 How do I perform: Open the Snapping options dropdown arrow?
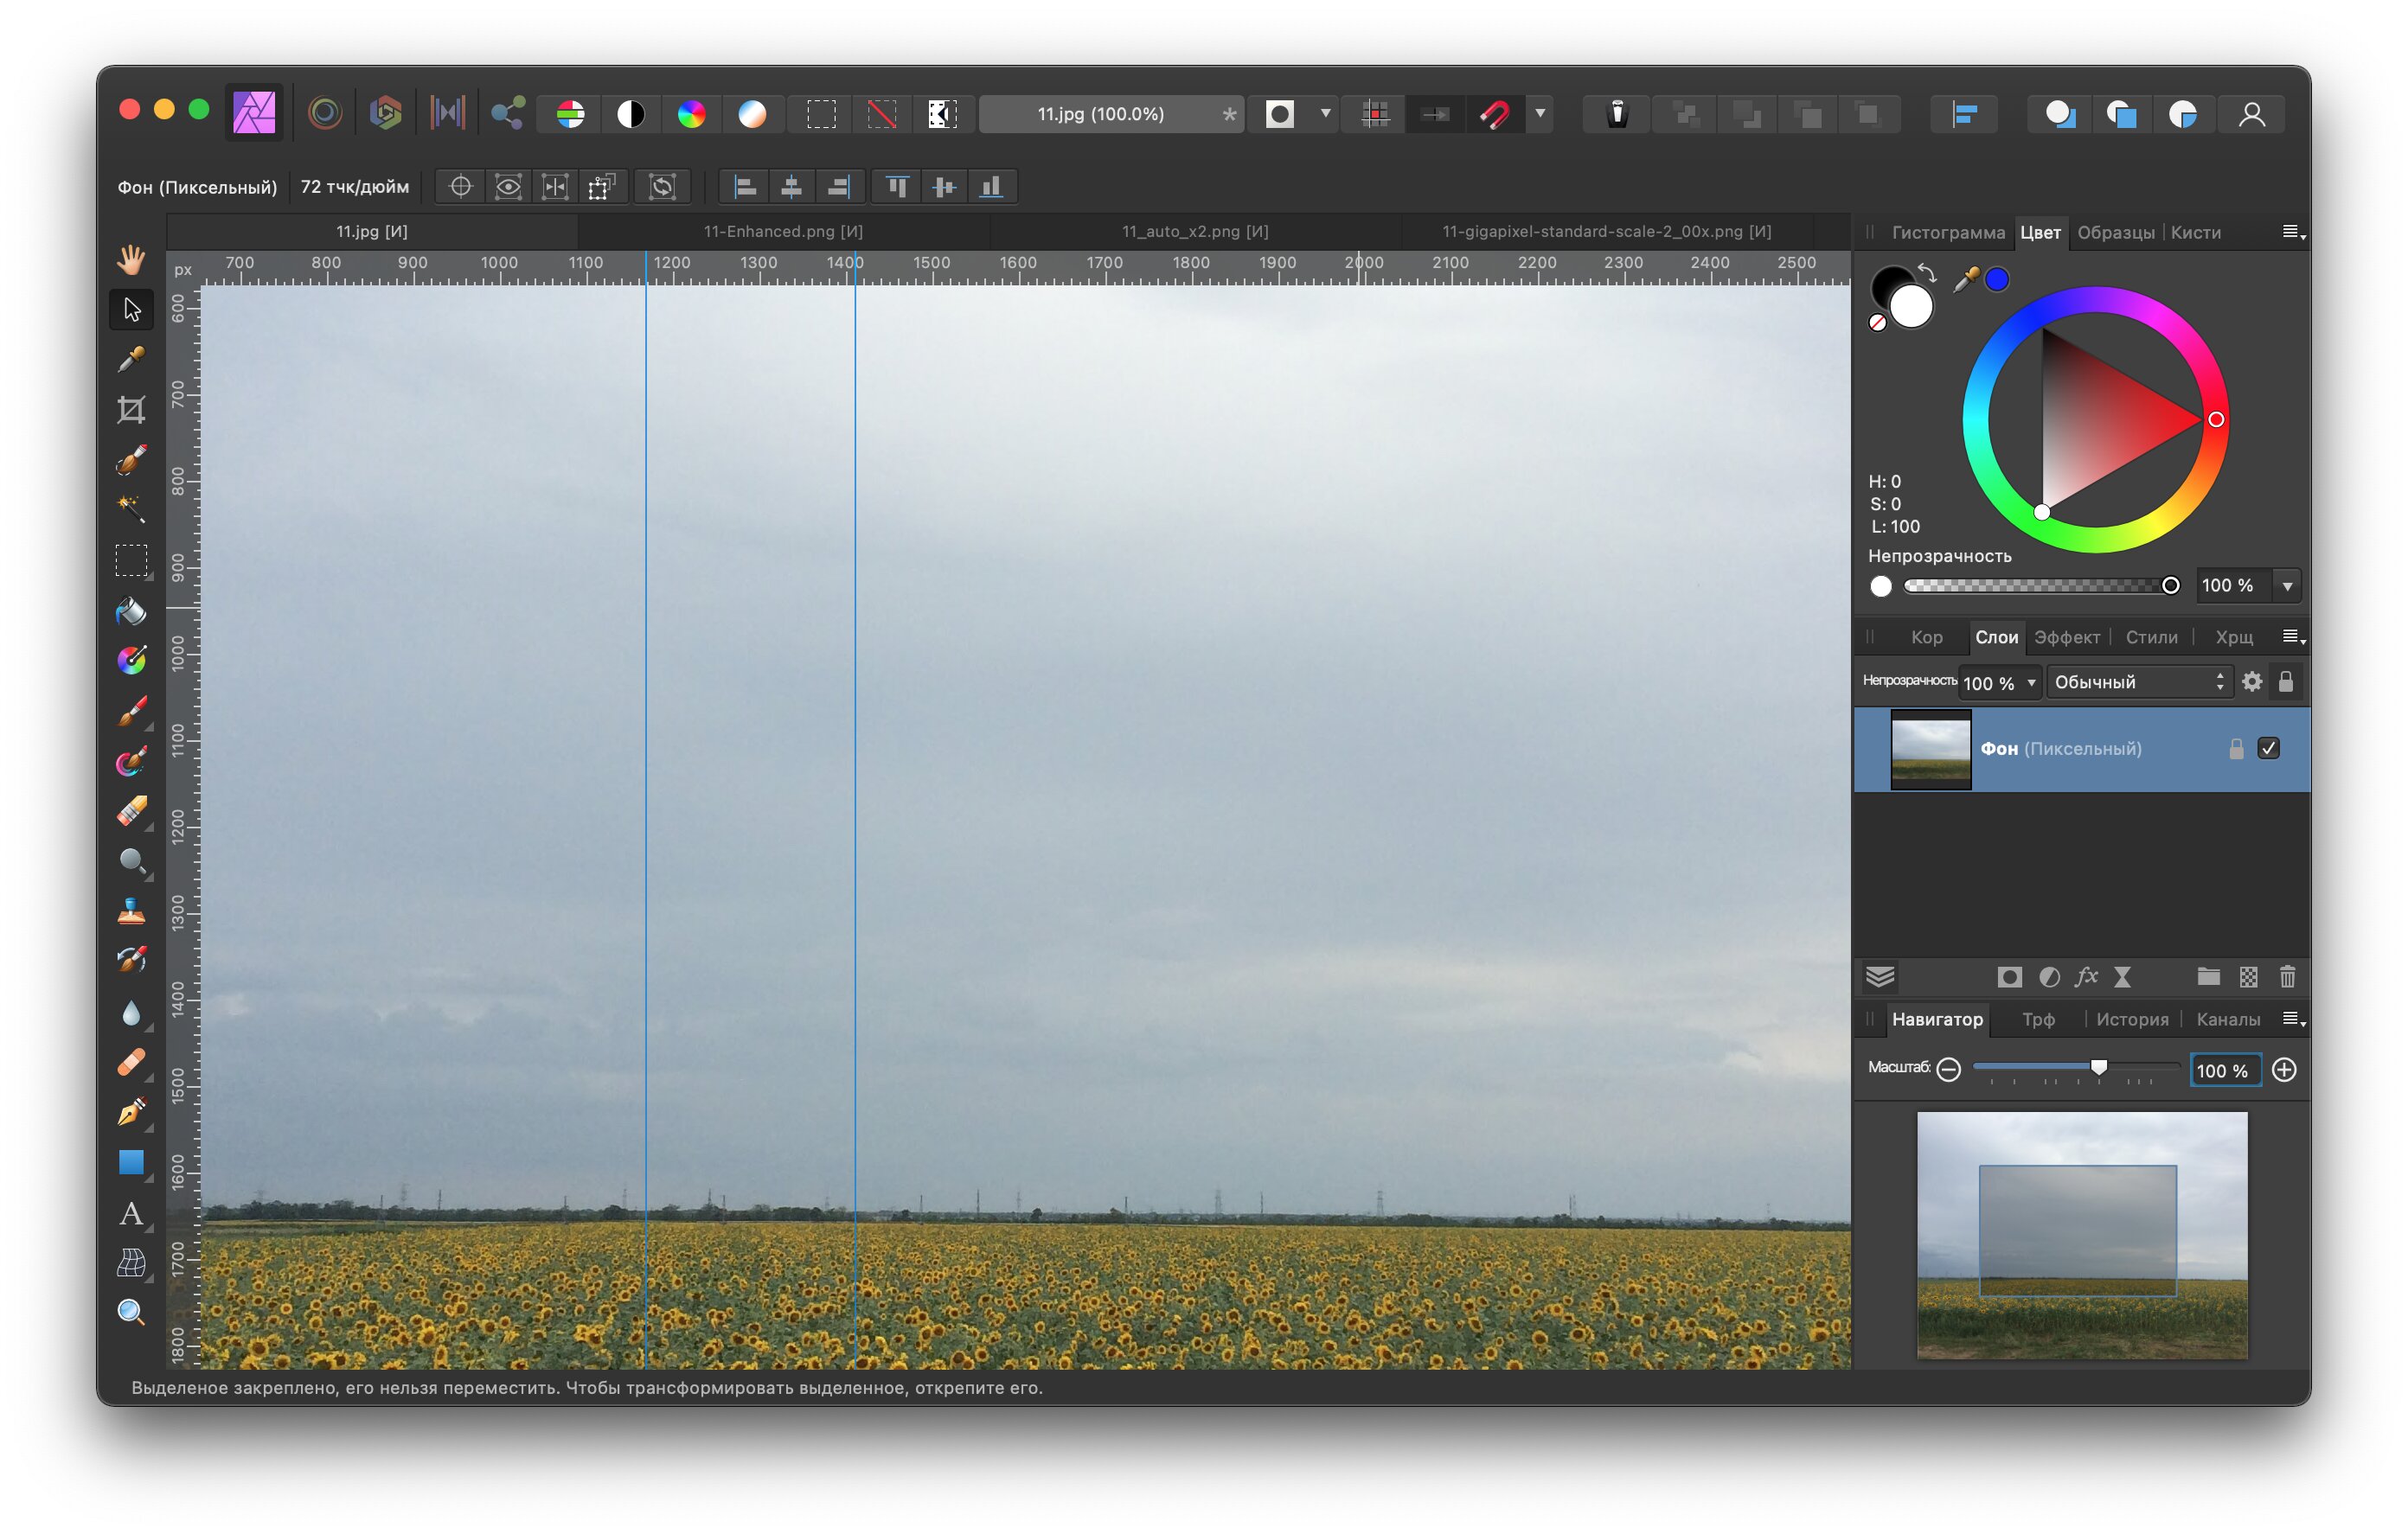1540,113
